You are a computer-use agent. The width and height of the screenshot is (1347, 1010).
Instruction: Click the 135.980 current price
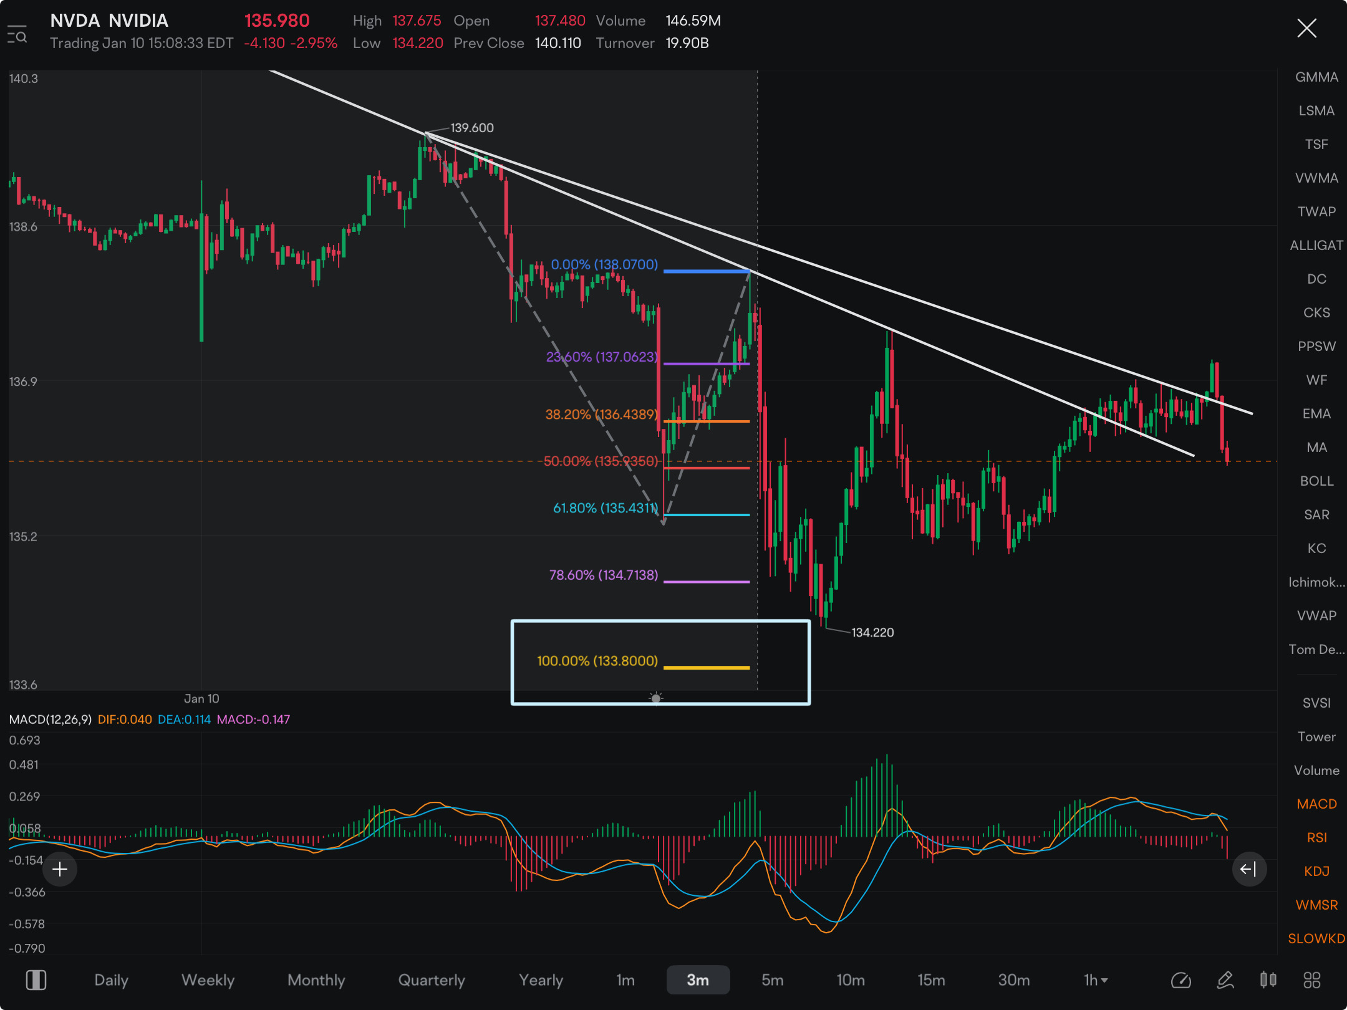click(277, 21)
